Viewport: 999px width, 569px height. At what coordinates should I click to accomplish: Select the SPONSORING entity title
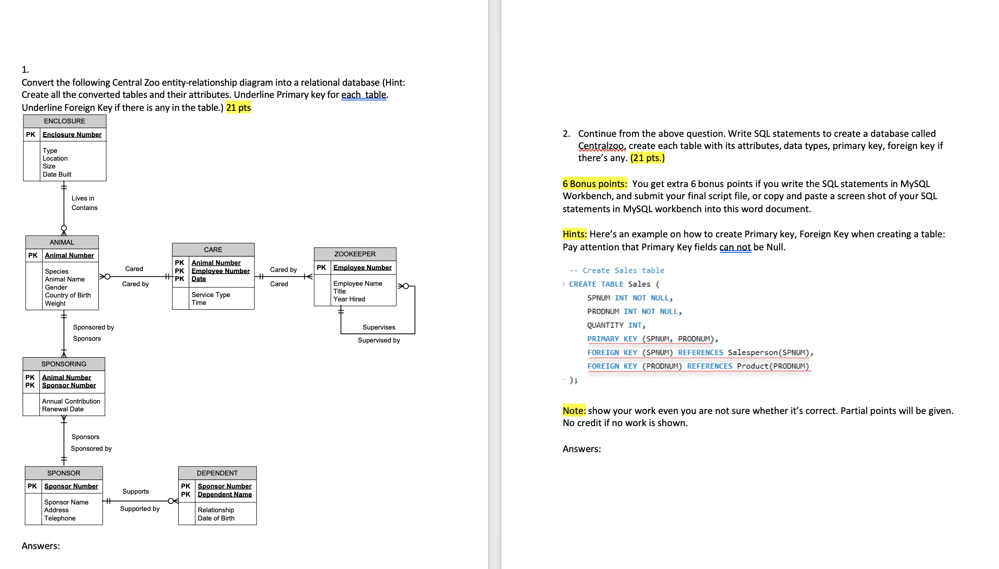(64, 364)
